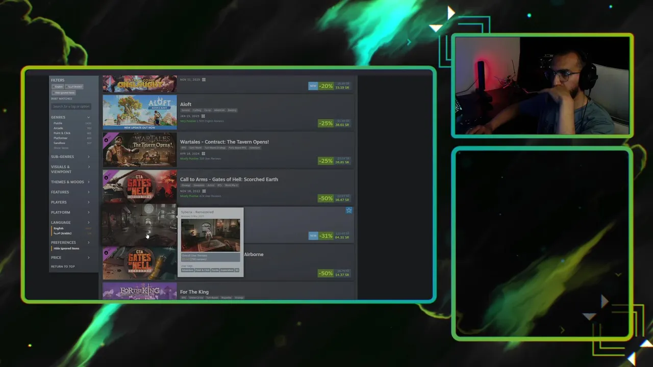Remove the English filter chip

coord(58,87)
